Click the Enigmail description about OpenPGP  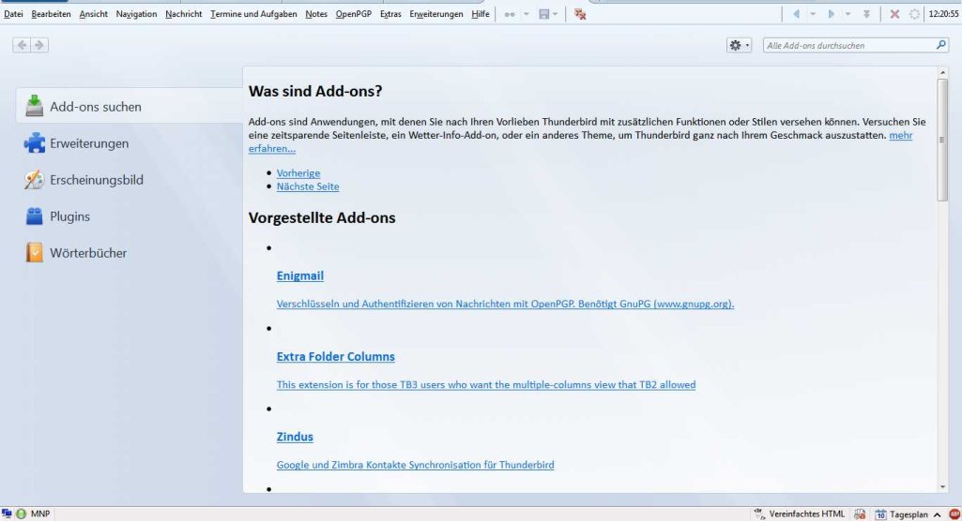click(505, 304)
